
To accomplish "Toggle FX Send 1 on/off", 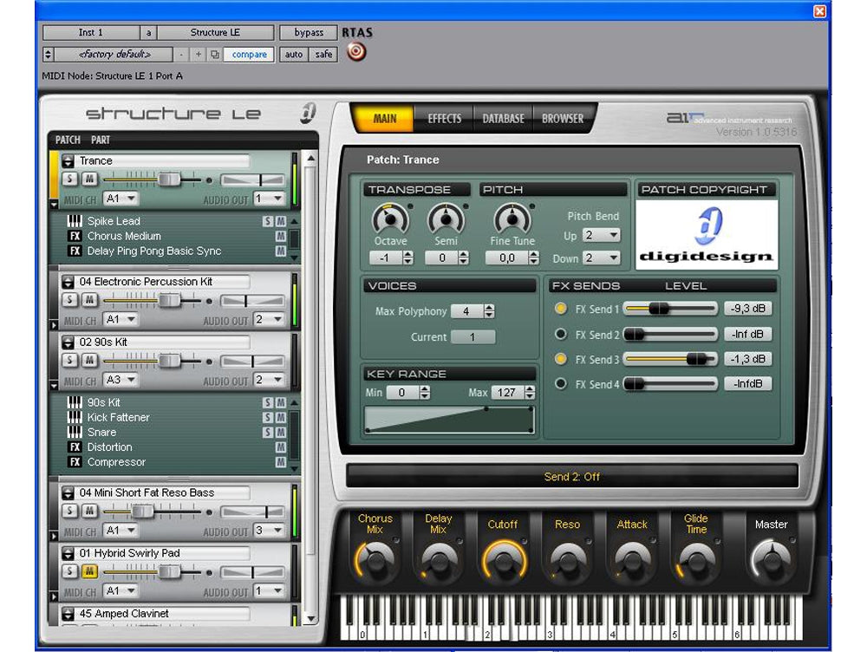I will click(561, 309).
